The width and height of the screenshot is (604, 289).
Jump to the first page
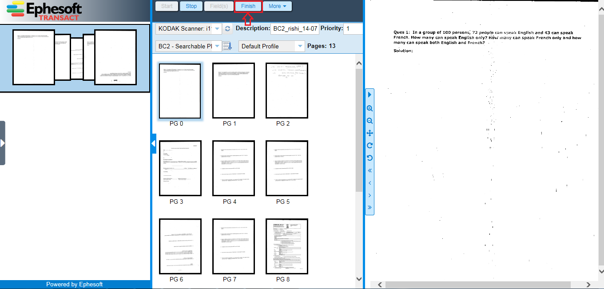tap(370, 170)
